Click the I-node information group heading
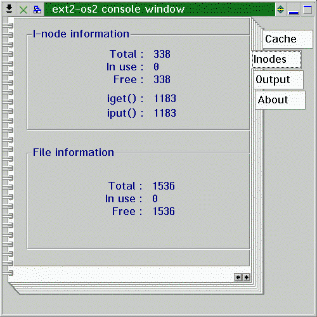 point(81,34)
